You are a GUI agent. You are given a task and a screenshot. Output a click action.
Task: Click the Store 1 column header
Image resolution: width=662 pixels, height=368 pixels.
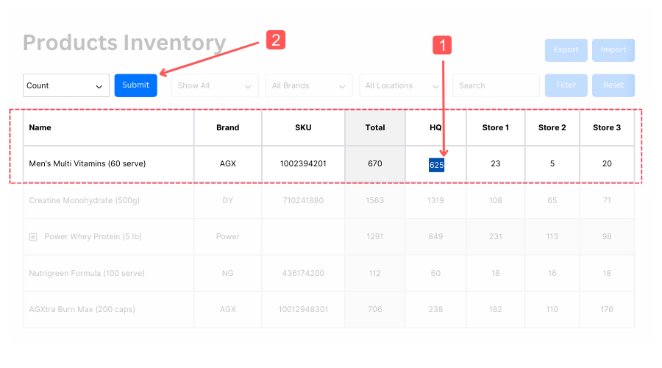pos(495,127)
